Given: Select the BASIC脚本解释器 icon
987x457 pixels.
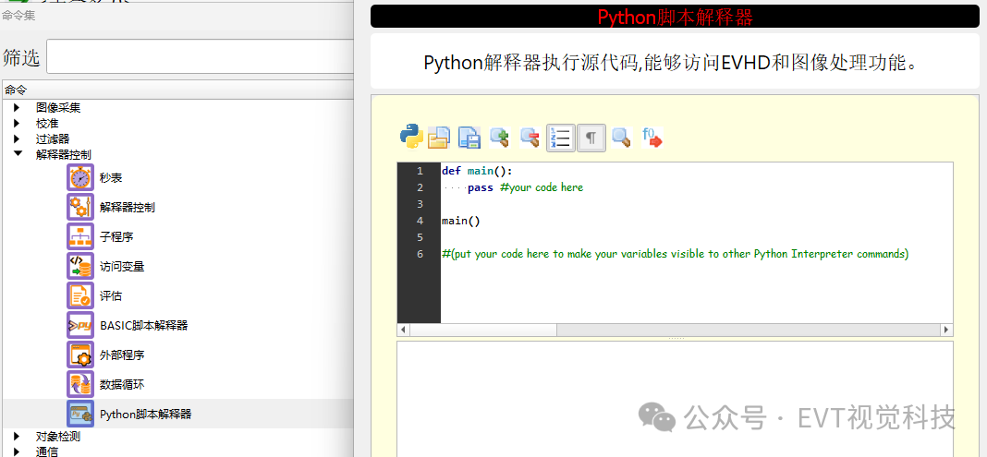Looking at the screenshot, I should point(80,325).
